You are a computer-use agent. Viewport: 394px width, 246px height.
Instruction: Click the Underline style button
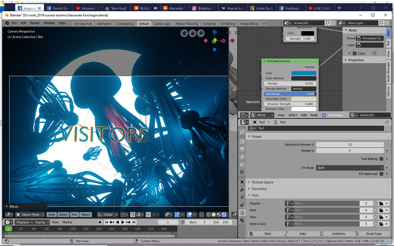tap(335, 234)
